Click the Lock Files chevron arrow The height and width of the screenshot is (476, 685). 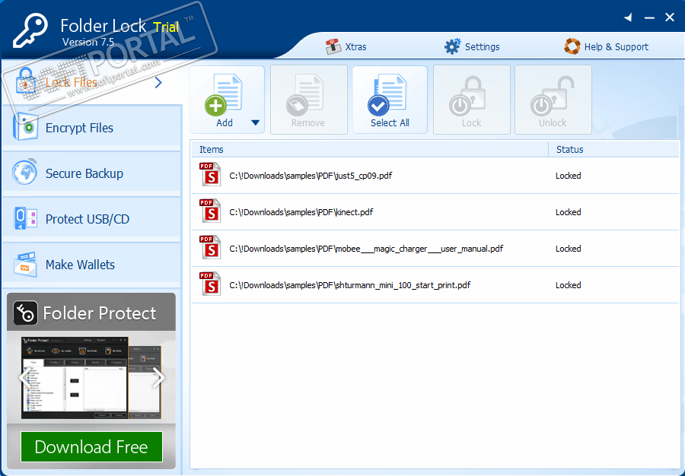[158, 82]
